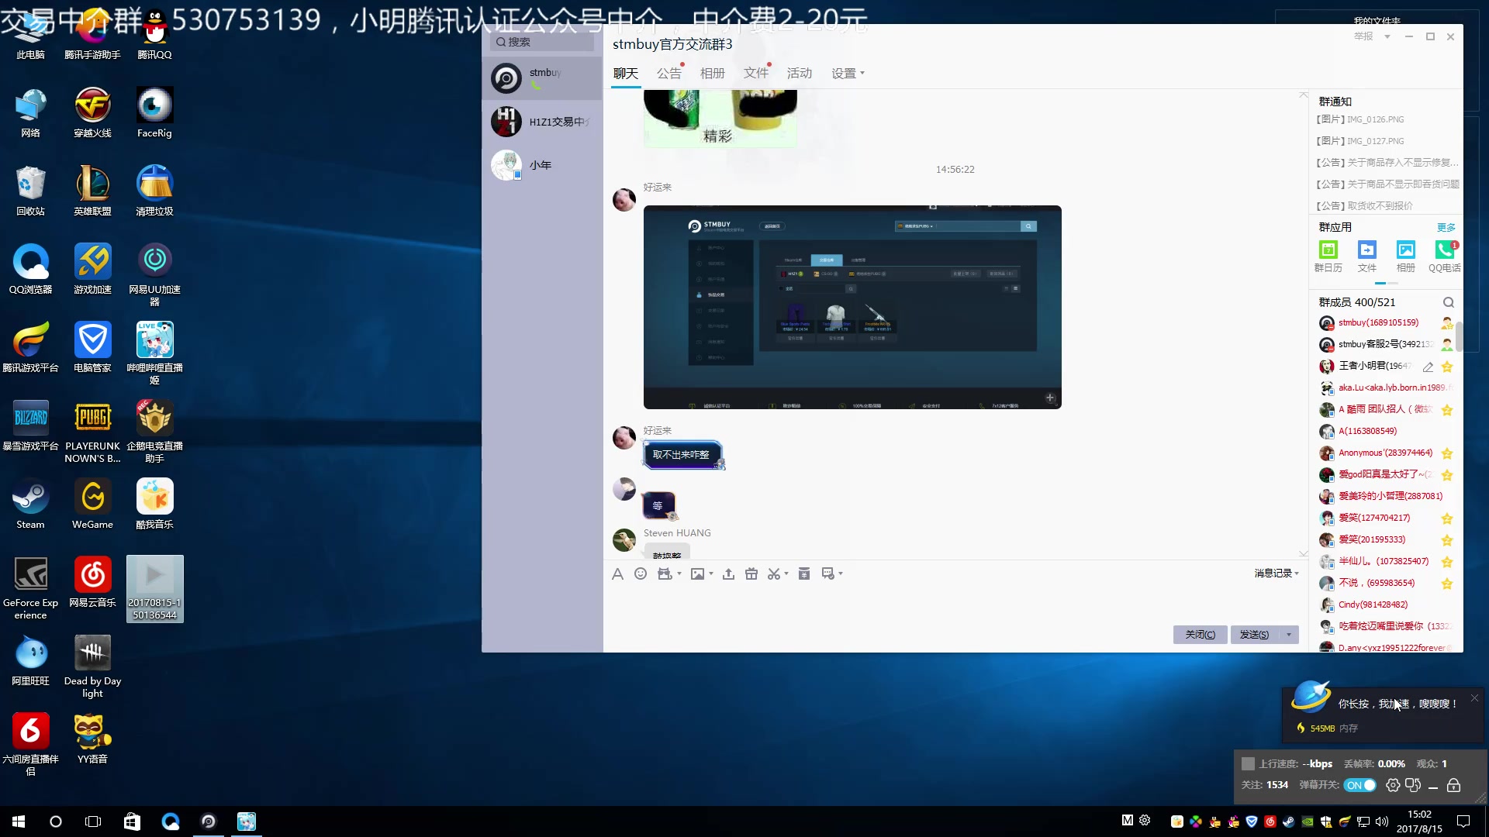Switch to the 相册 tab

(x=713, y=74)
